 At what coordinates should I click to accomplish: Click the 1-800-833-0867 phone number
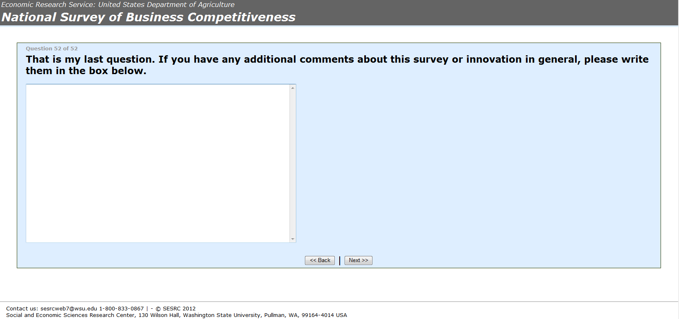(122, 309)
